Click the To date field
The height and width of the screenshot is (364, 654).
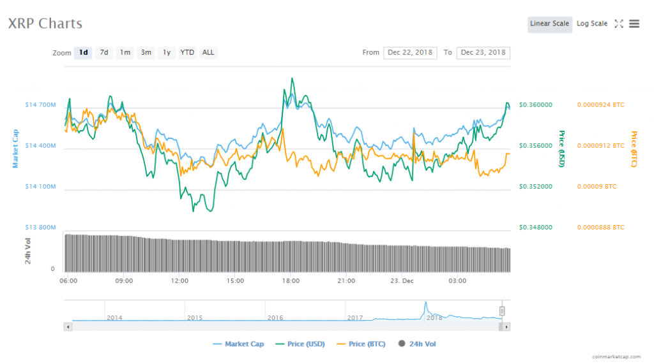[483, 52]
